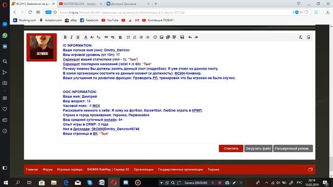Image resolution: width=333 pixels, height=187 pixels.
Task: Remove formatting with Tx icon
Action: click(301, 37)
